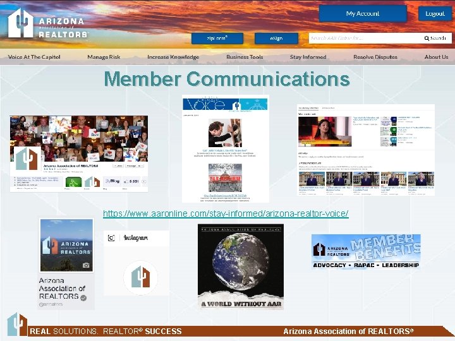Click Arizona Association of REALTORS footer text
The width and height of the screenshot is (455, 341).
348,332
